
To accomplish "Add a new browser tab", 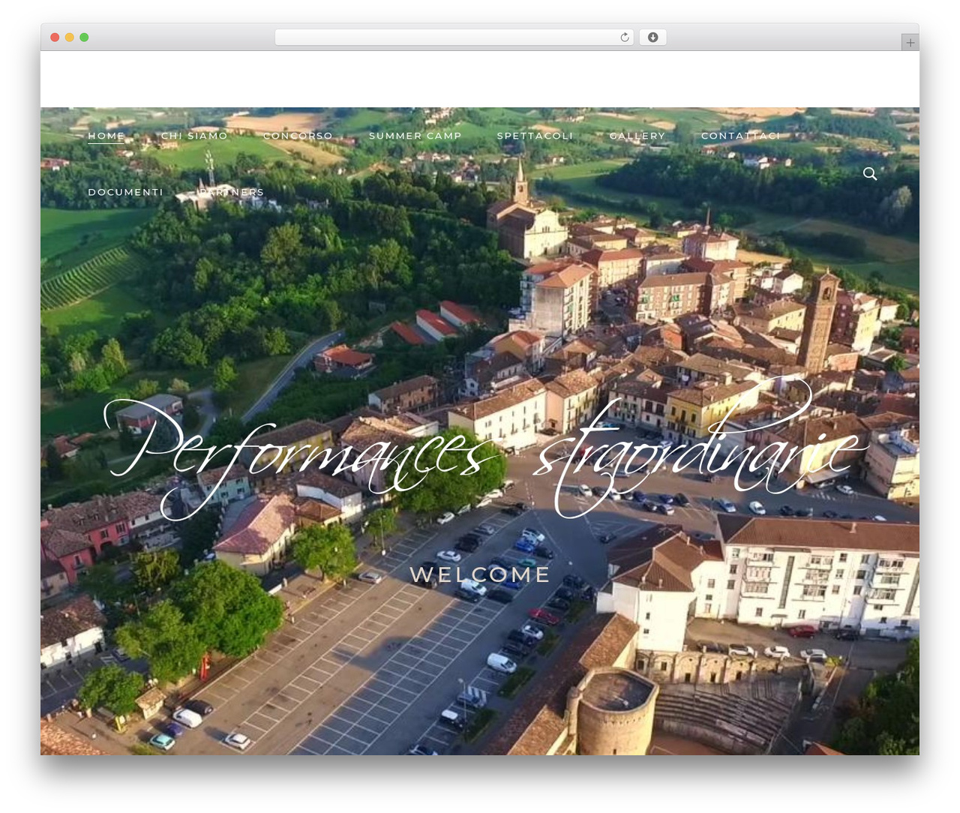I will point(910,43).
